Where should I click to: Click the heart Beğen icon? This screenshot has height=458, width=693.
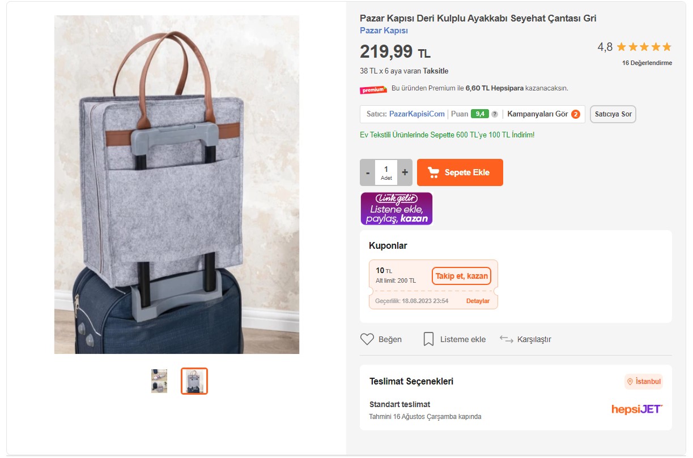pyautogui.click(x=367, y=339)
